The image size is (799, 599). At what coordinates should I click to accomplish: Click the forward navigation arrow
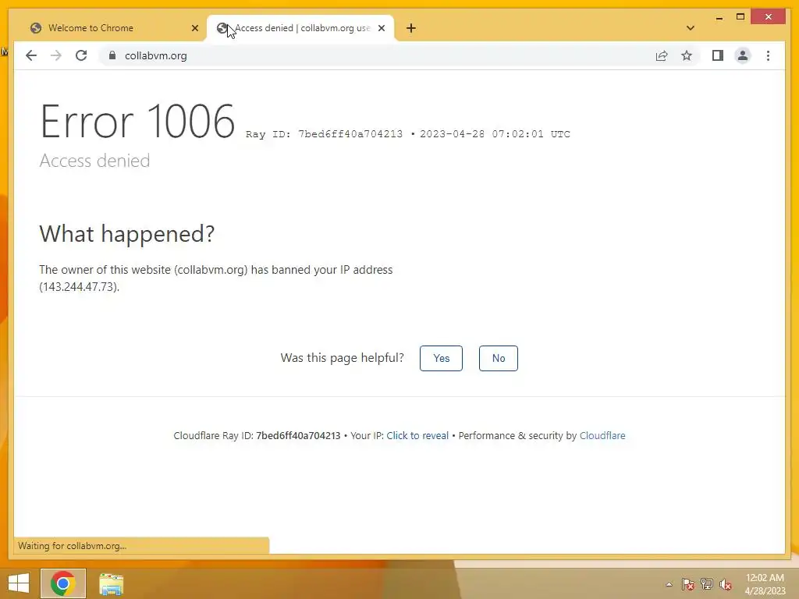[x=56, y=55]
